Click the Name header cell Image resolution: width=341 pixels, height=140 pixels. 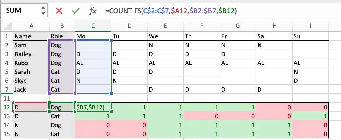(x=31, y=36)
